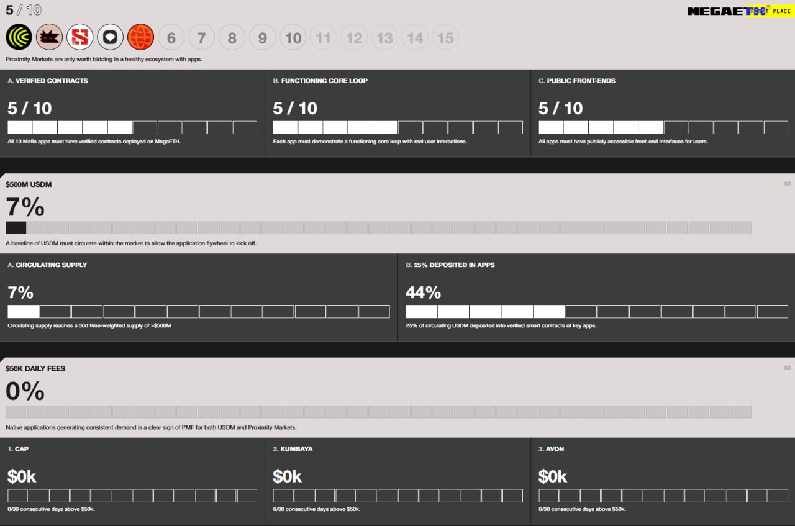
Task: Click the Kumbaya consecutive days progress bar
Action: coord(397,496)
